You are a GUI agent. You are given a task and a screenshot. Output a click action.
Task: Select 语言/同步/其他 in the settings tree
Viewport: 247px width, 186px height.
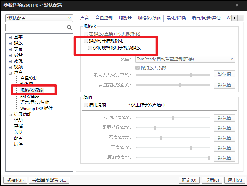pos(35,102)
